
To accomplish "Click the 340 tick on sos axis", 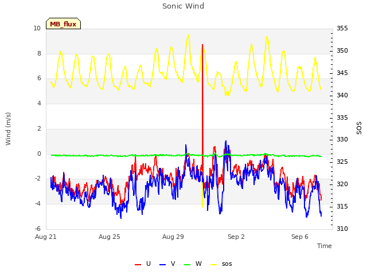I will point(342,96).
